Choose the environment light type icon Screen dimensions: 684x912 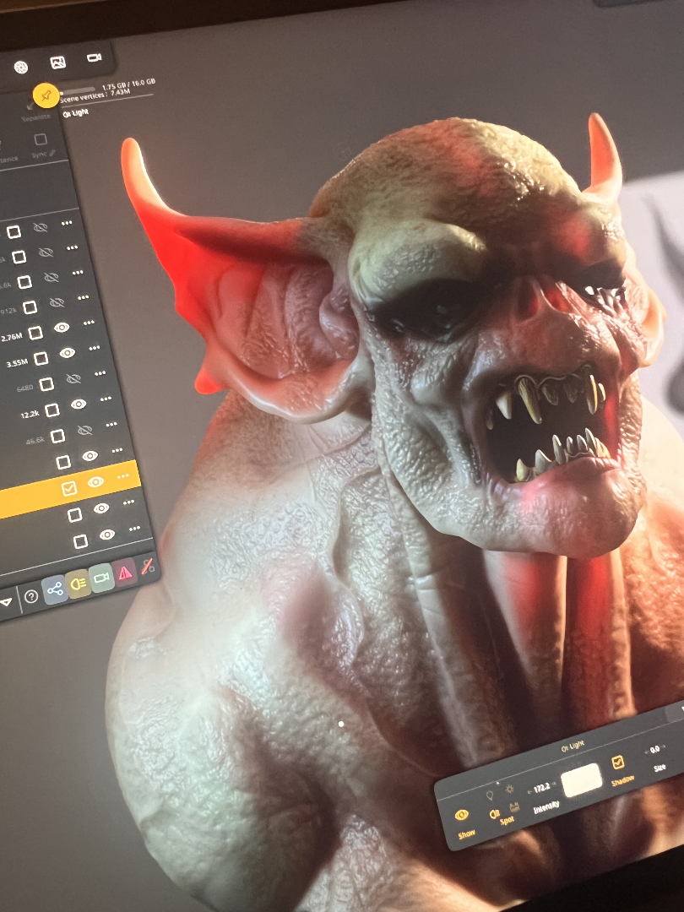point(514,807)
